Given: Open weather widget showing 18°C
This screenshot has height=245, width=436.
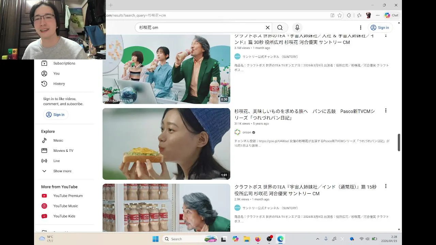Looking at the screenshot, I should [x=46, y=239].
